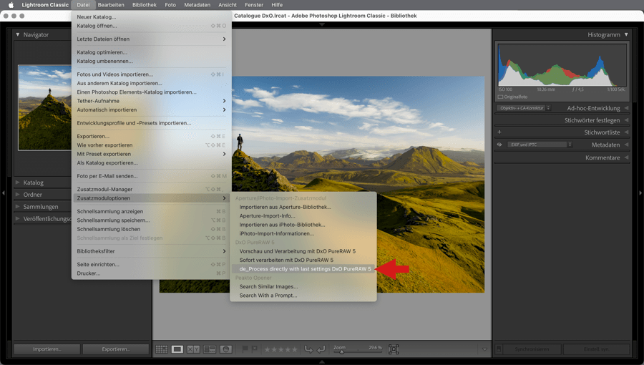Choose Vorschau und Verarbeitung mit DxO PureRAW 5
The height and width of the screenshot is (365, 644).
(303, 251)
